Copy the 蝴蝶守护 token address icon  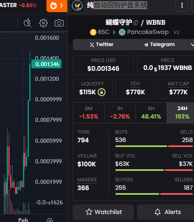pos(136,23)
